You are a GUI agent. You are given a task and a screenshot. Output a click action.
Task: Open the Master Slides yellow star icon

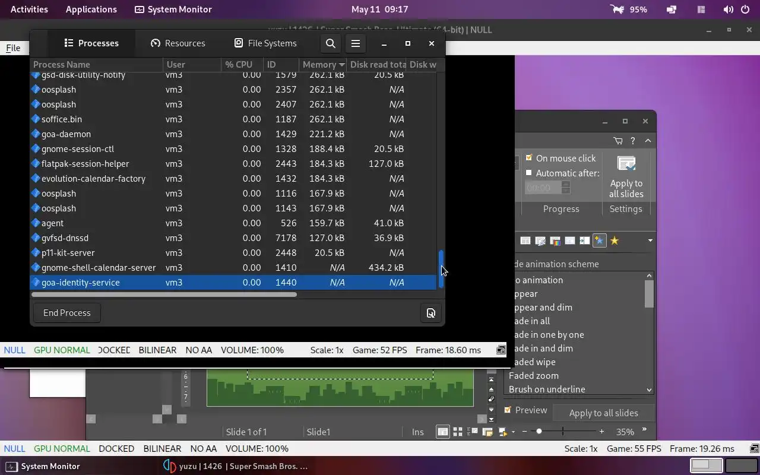615,240
